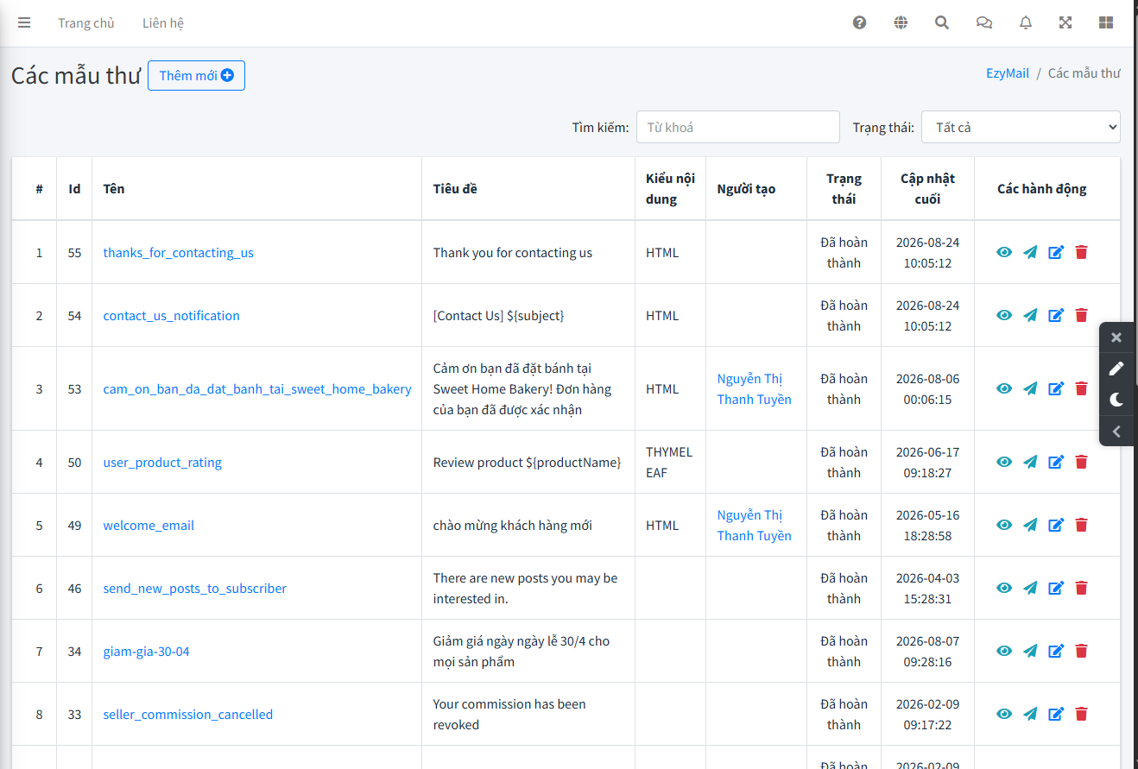Click the Thêm mới button
1138x769 pixels.
(196, 75)
